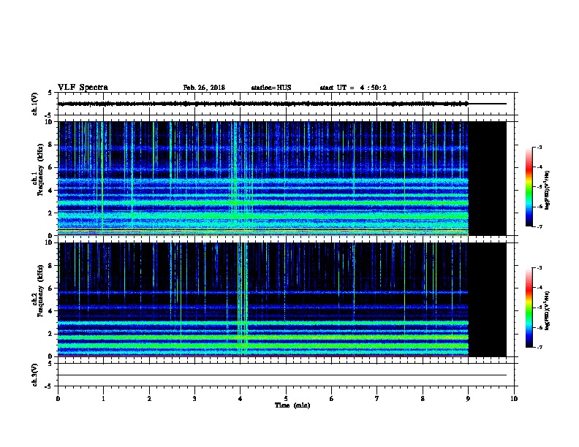Click the "station=HUS" header label
This screenshot has width=579, height=447.
pyautogui.click(x=271, y=88)
